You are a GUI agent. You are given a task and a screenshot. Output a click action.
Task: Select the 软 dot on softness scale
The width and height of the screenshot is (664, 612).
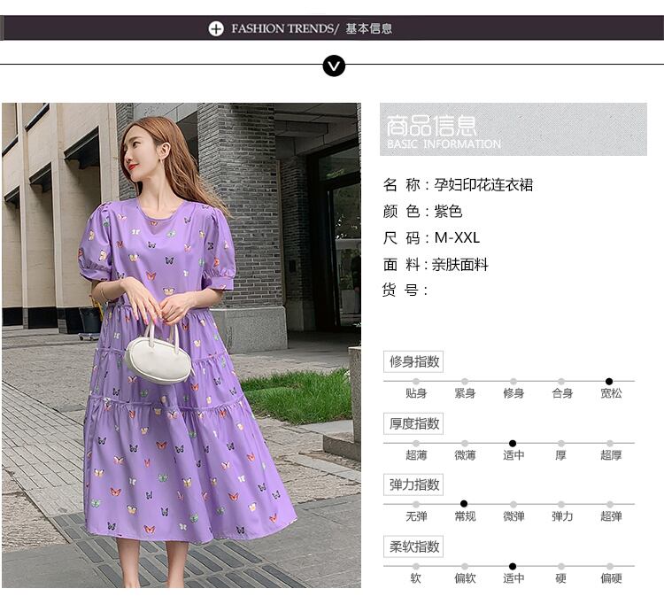tap(416, 566)
